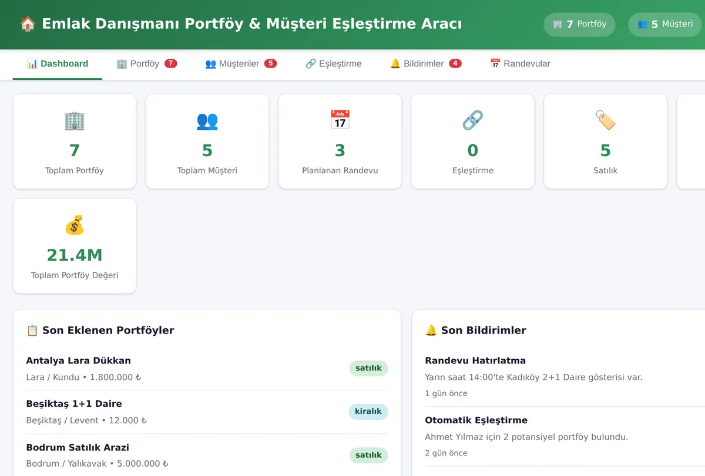705x476 pixels.
Task: Click the people icon above Toplam Müşteri
Action: coord(207,120)
